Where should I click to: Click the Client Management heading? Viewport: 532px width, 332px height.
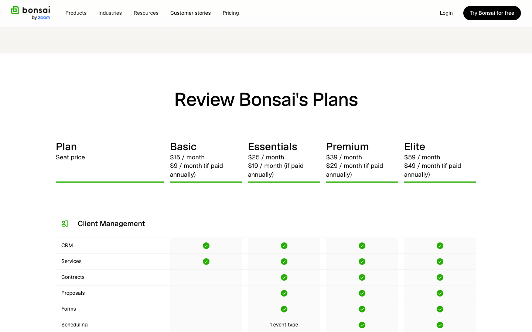tap(111, 224)
